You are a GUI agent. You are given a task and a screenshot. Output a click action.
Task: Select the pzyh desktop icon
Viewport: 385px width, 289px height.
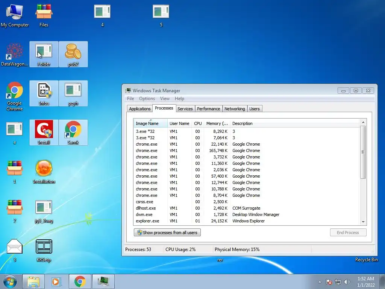73,94
